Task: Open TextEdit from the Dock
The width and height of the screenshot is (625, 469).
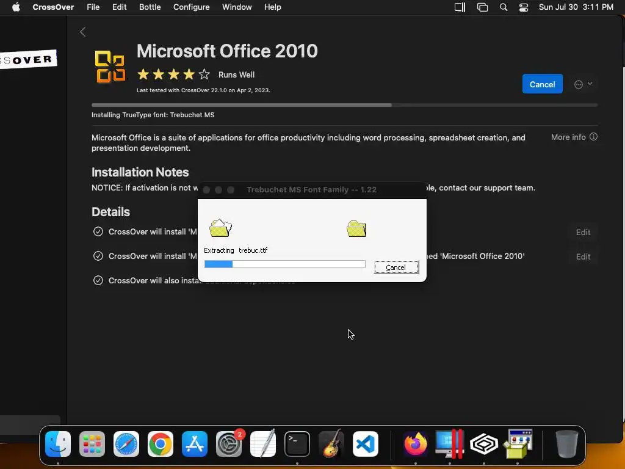Action: 263,443
